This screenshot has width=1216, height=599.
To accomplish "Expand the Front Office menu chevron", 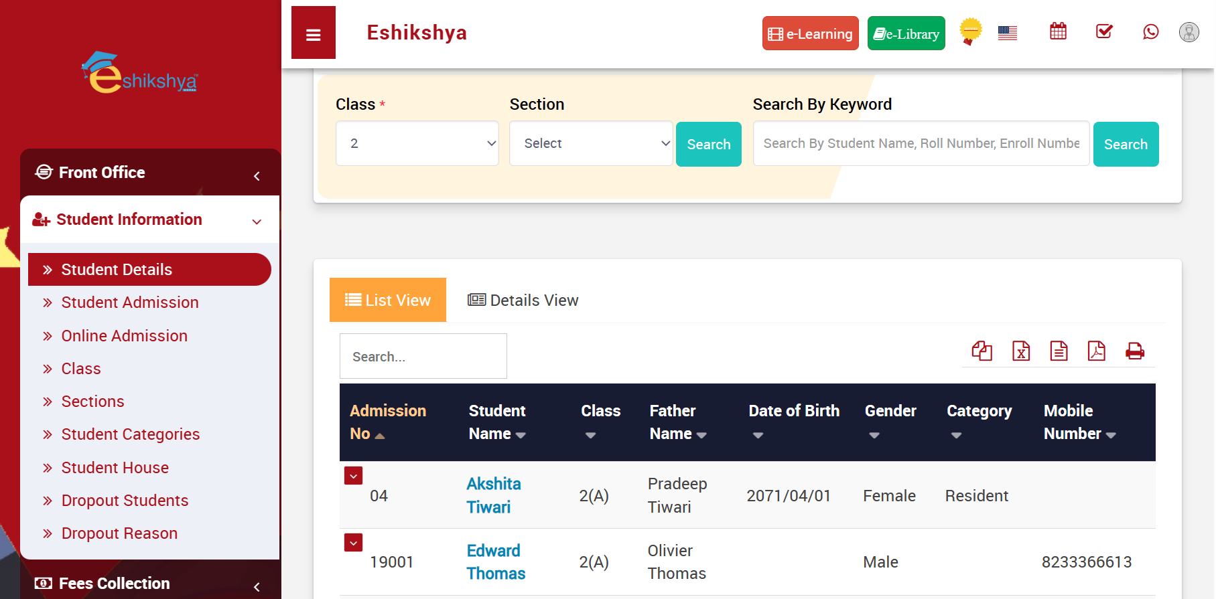I will (257, 176).
